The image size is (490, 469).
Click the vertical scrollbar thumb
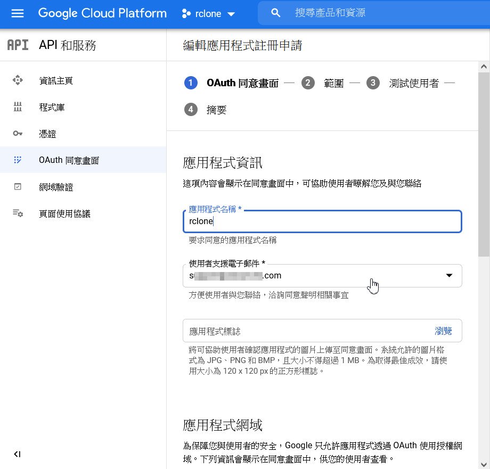click(484, 164)
